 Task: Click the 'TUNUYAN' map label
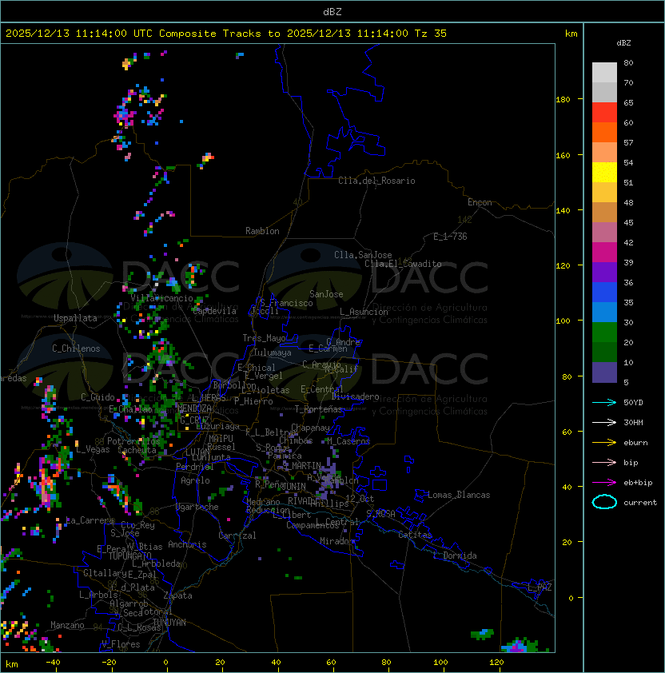169,623
